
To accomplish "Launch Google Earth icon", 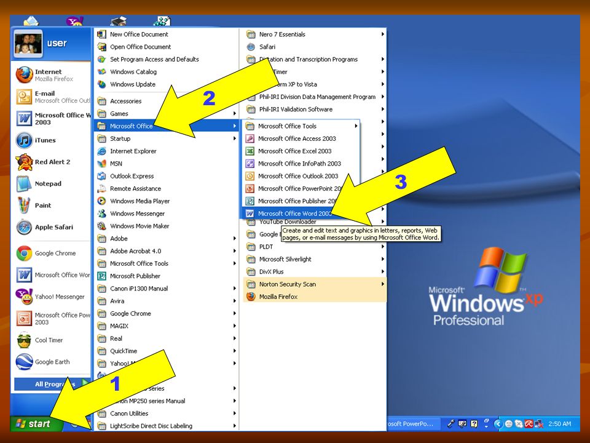I will [x=24, y=362].
